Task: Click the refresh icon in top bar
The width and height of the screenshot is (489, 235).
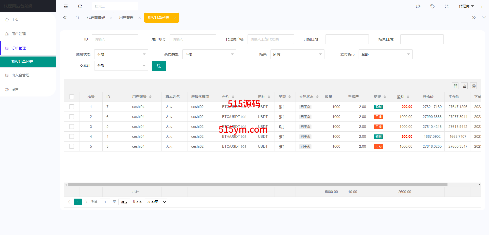Action: tap(80, 6)
